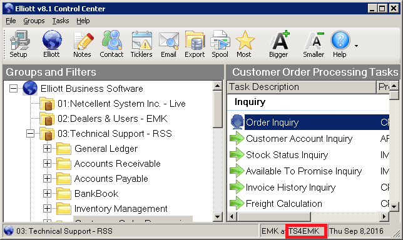Click the Order Inquiry task icon
403x240 pixels.
(237, 122)
